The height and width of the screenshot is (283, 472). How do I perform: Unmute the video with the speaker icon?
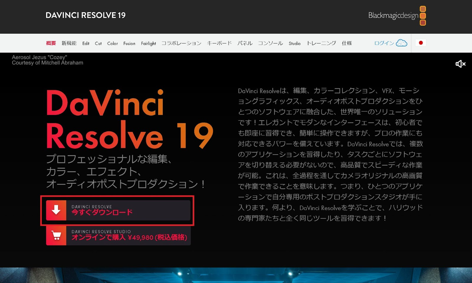coord(460,64)
